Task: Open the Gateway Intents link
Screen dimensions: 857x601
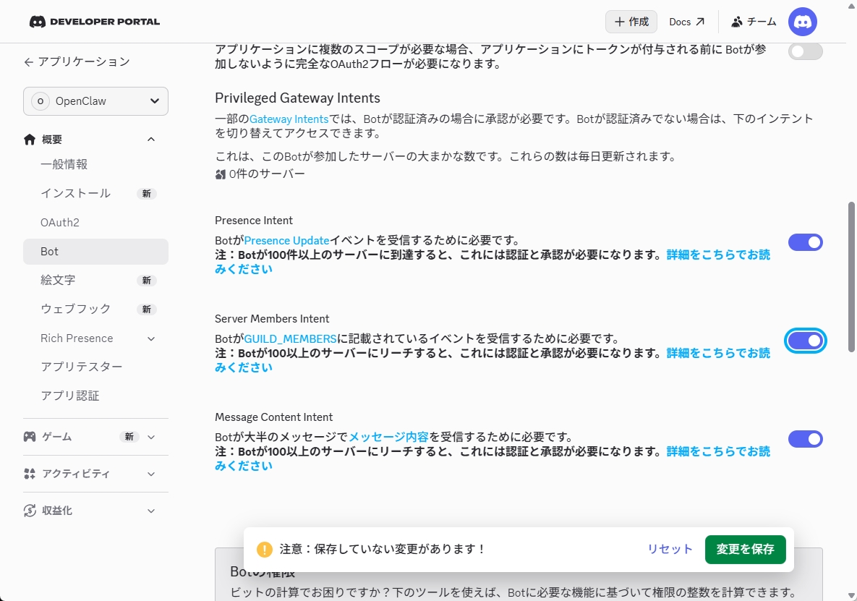Action: point(289,119)
